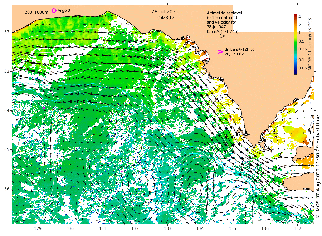Click the colorbar tick label 0.1
Screen dimensions: 322x236
[x=301, y=60]
